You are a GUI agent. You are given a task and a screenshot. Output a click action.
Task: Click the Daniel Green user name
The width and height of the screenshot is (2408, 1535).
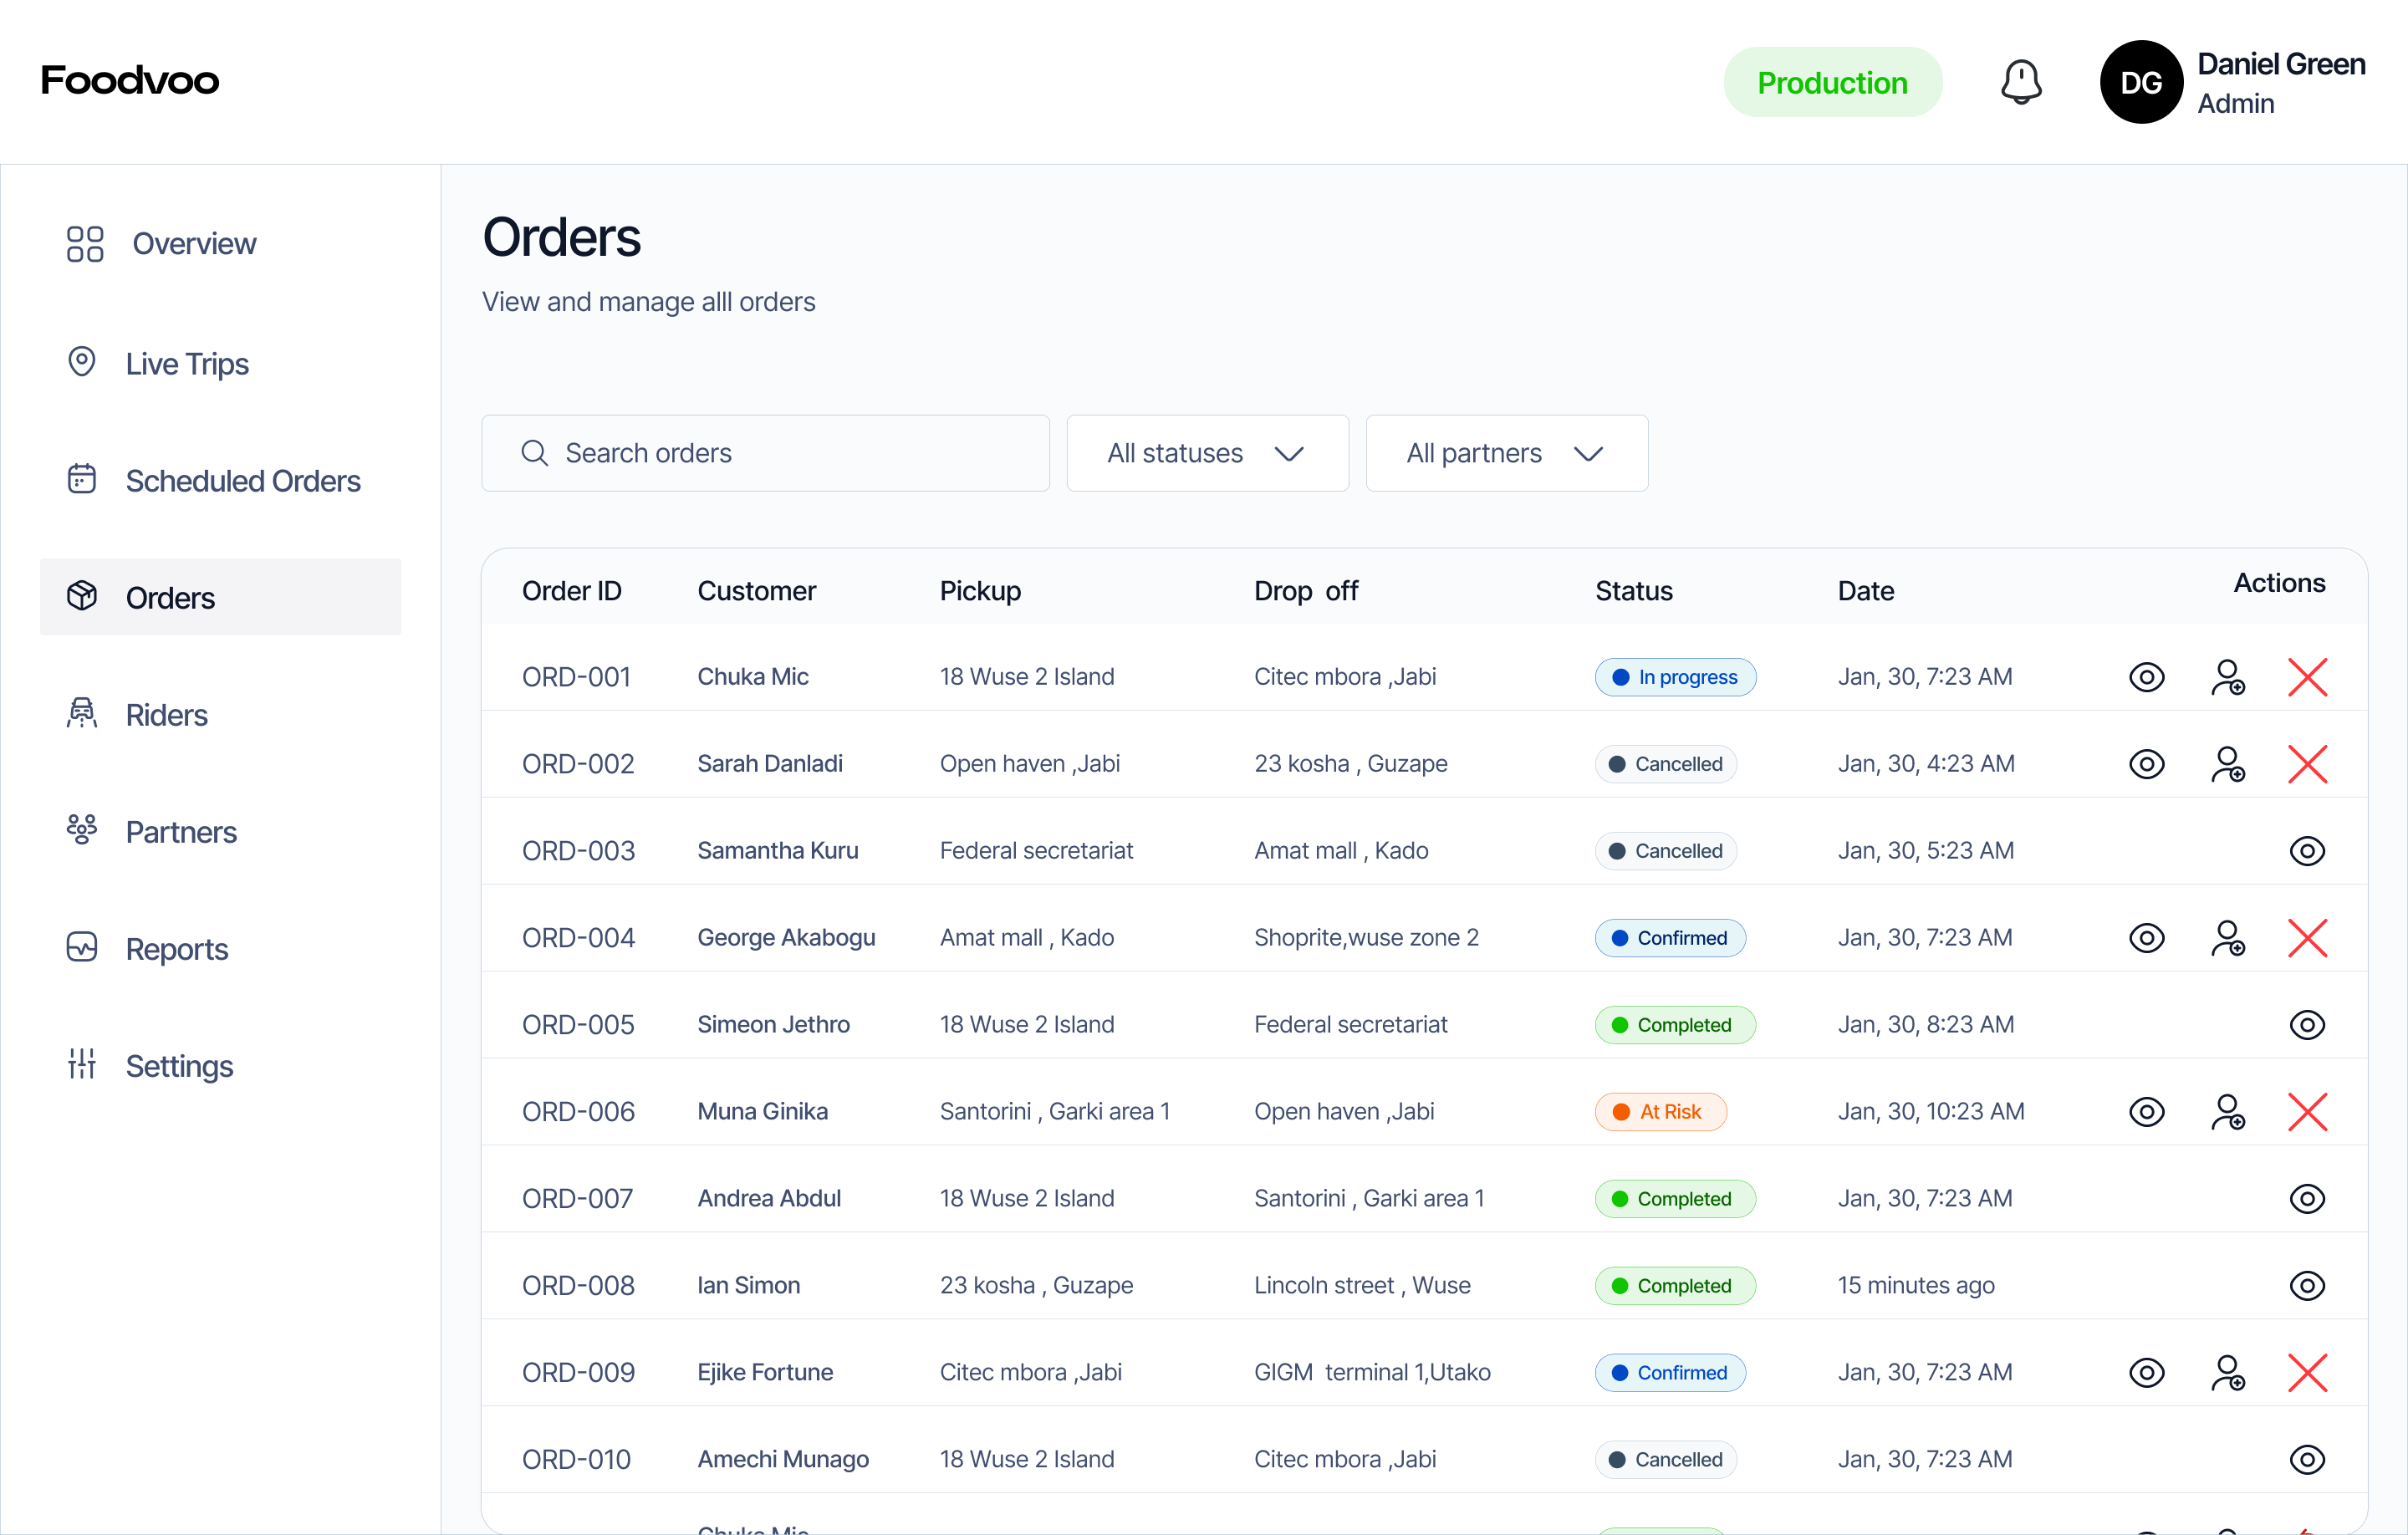[x=2280, y=64]
